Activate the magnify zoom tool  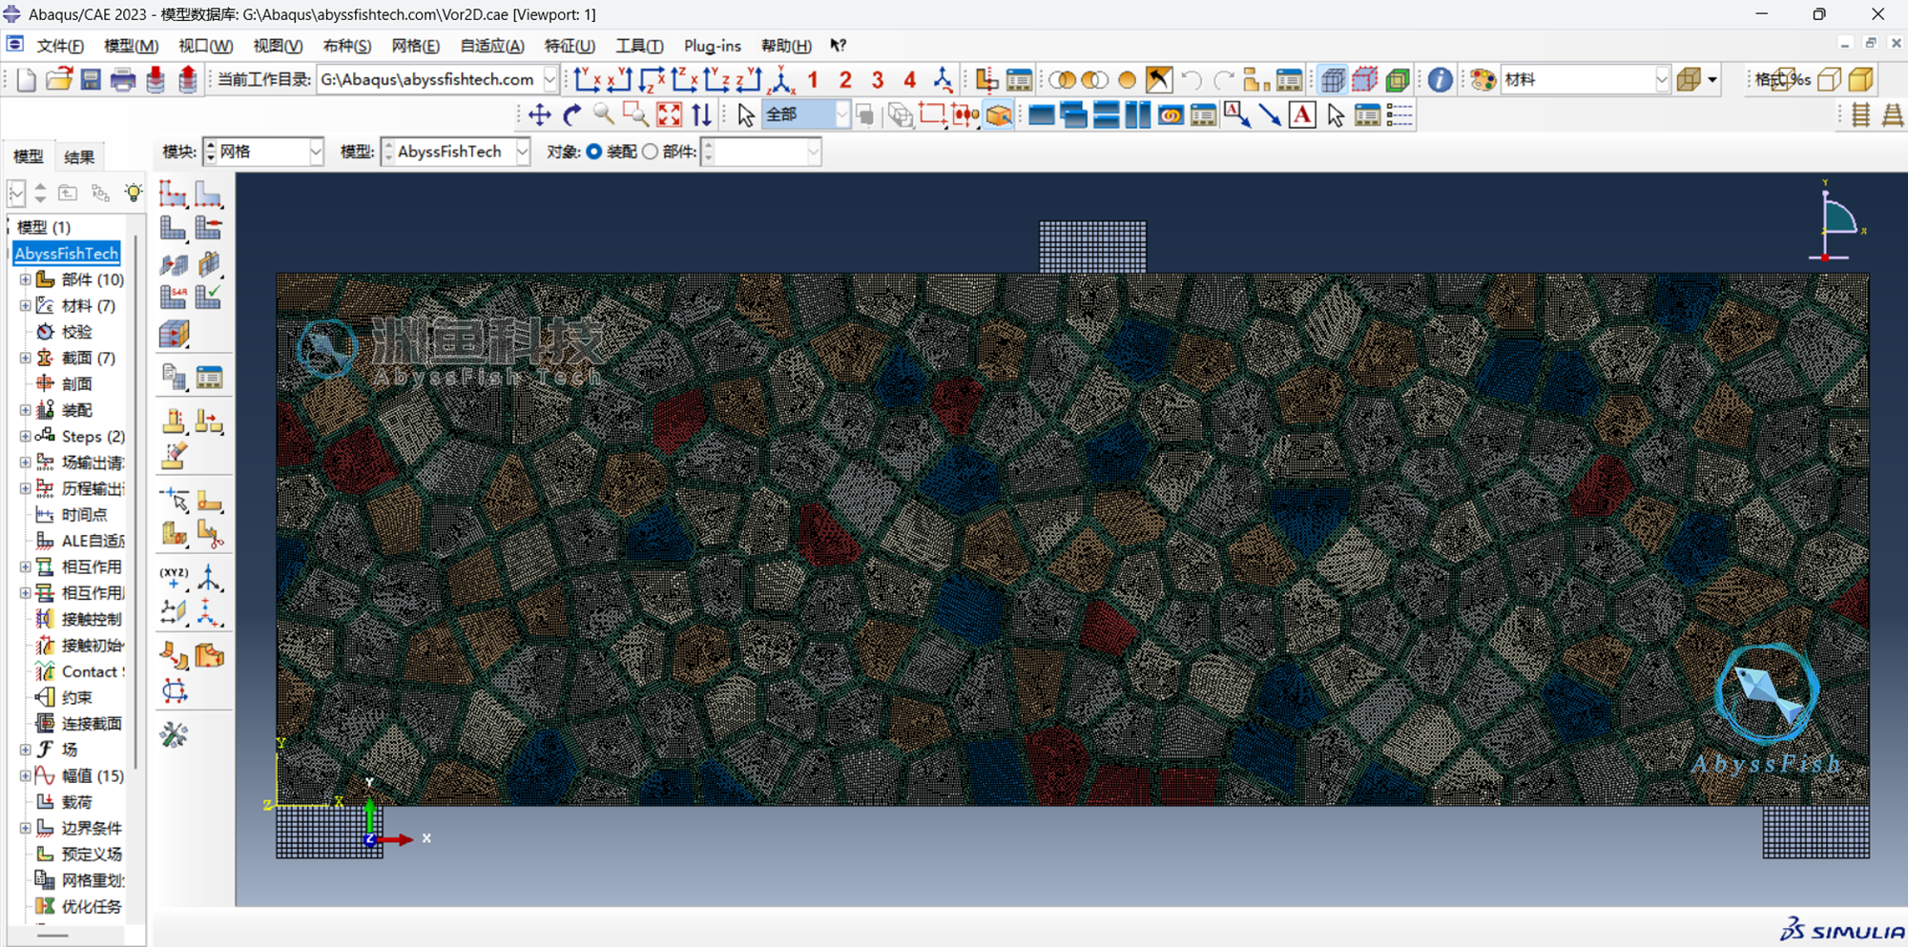pyautogui.click(x=604, y=115)
